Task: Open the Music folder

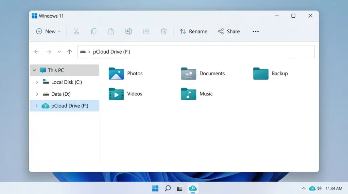Action: click(x=197, y=94)
